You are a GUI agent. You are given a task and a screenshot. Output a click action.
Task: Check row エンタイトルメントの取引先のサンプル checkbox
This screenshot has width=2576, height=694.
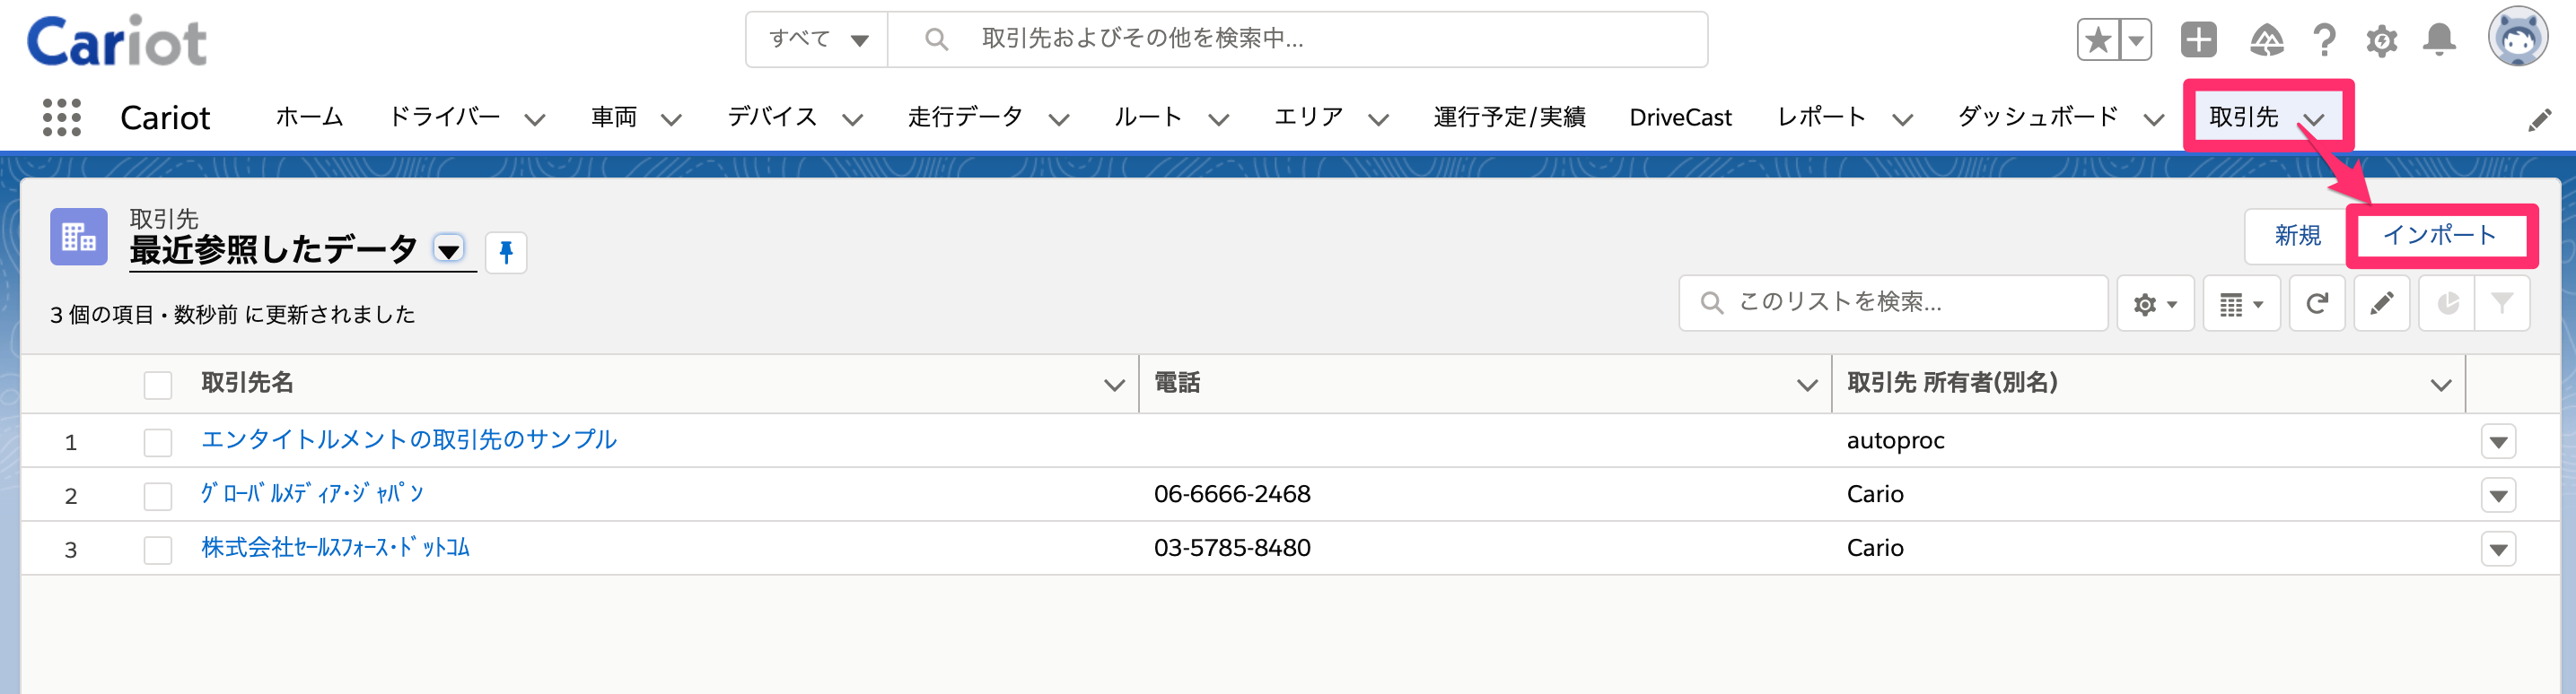pos(158,441)
